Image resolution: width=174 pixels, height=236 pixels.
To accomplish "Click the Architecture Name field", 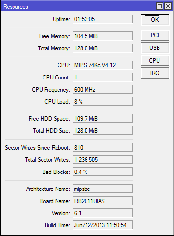I will click(x=103, y=189).
